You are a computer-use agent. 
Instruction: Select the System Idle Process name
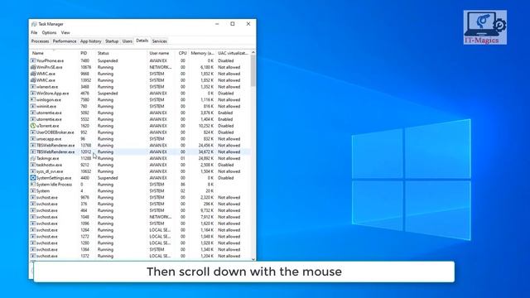54,185
